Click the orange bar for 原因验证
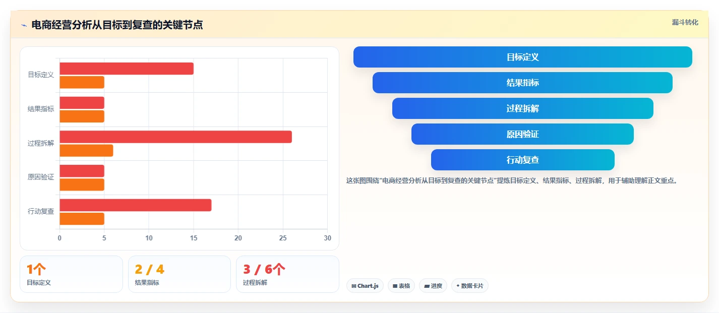This screenshot has width=719, height=313. tap(82, 184)
